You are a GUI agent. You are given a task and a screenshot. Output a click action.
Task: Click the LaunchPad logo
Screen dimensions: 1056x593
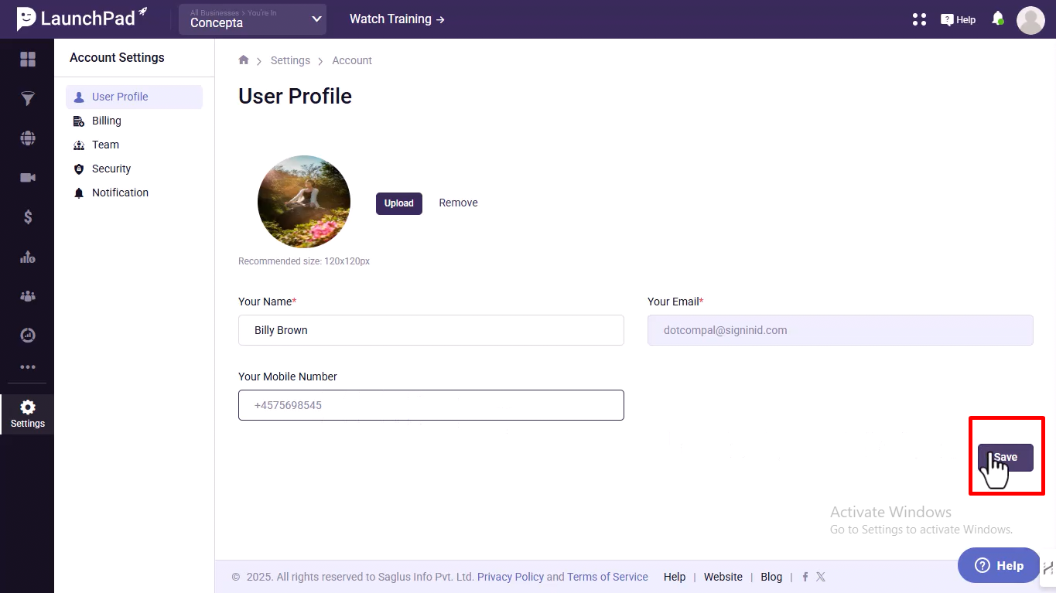click(x=83, y=19)
